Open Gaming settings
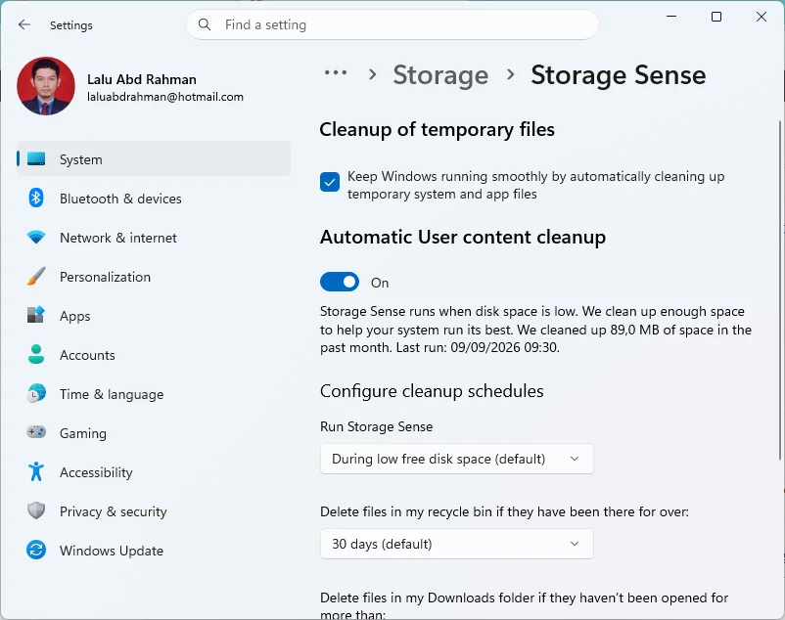The width and height of the screenshot is (785, 620). click(154, 433)
